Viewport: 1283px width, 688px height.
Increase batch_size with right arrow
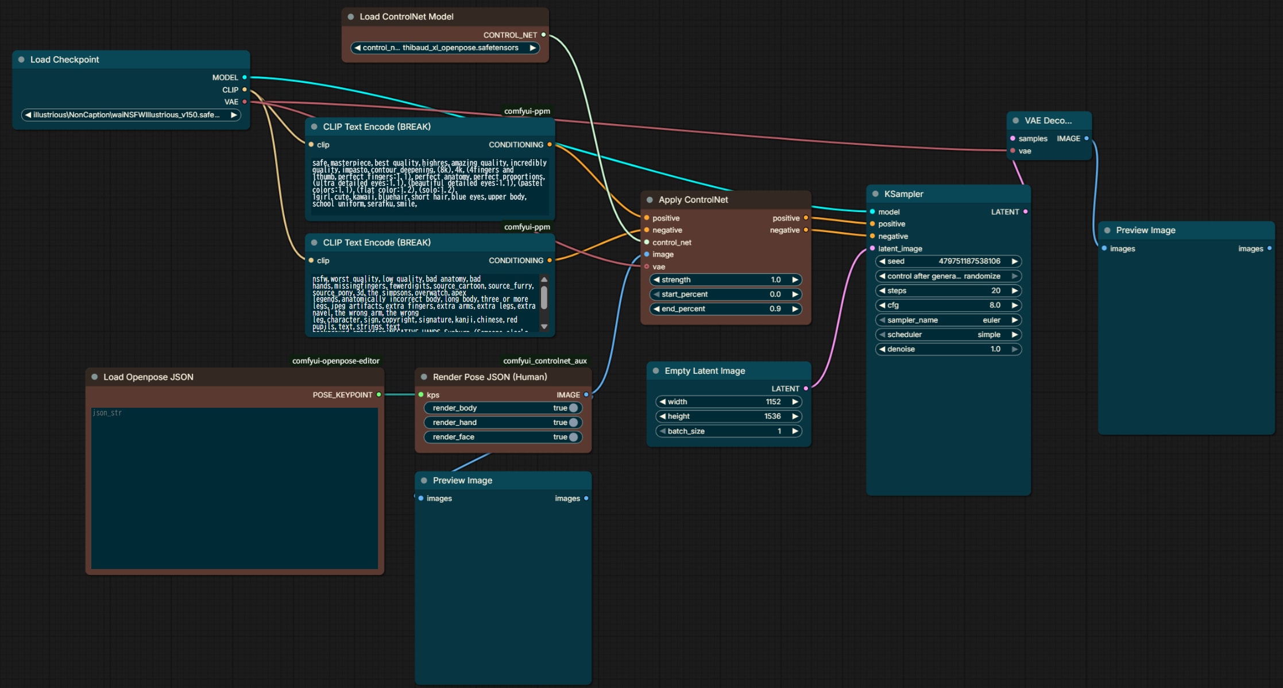click(795, 431)
